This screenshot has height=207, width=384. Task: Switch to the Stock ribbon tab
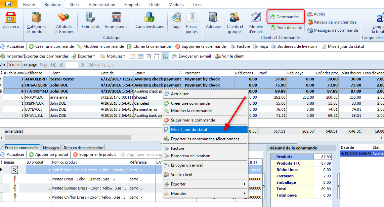75,5
